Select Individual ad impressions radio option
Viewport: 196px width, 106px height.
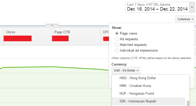[117, 51]
